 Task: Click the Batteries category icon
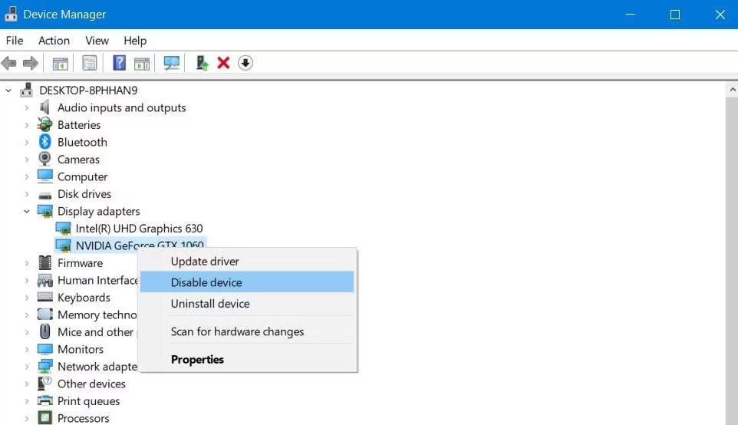tap(44, 125)
